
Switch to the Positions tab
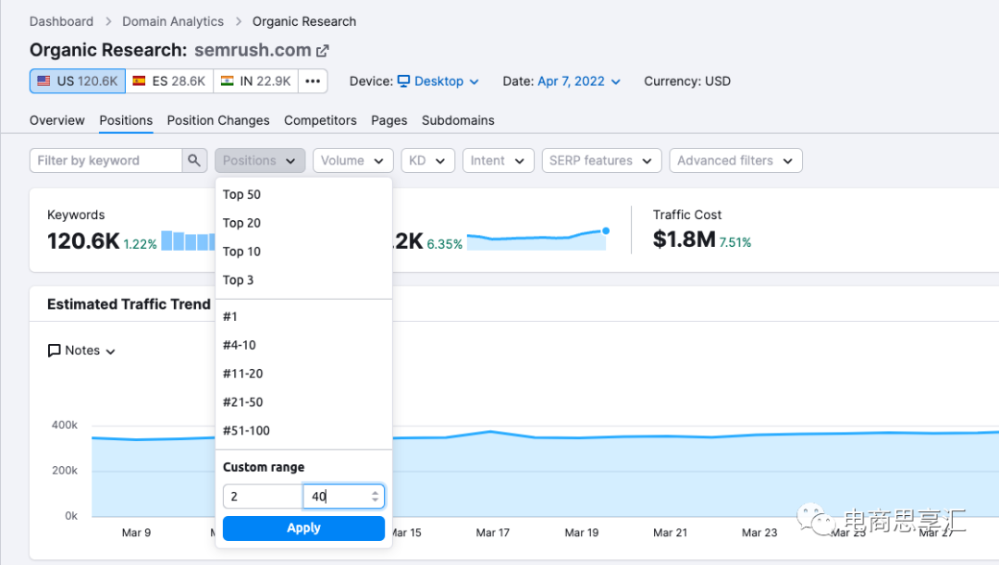pos(126,120)
